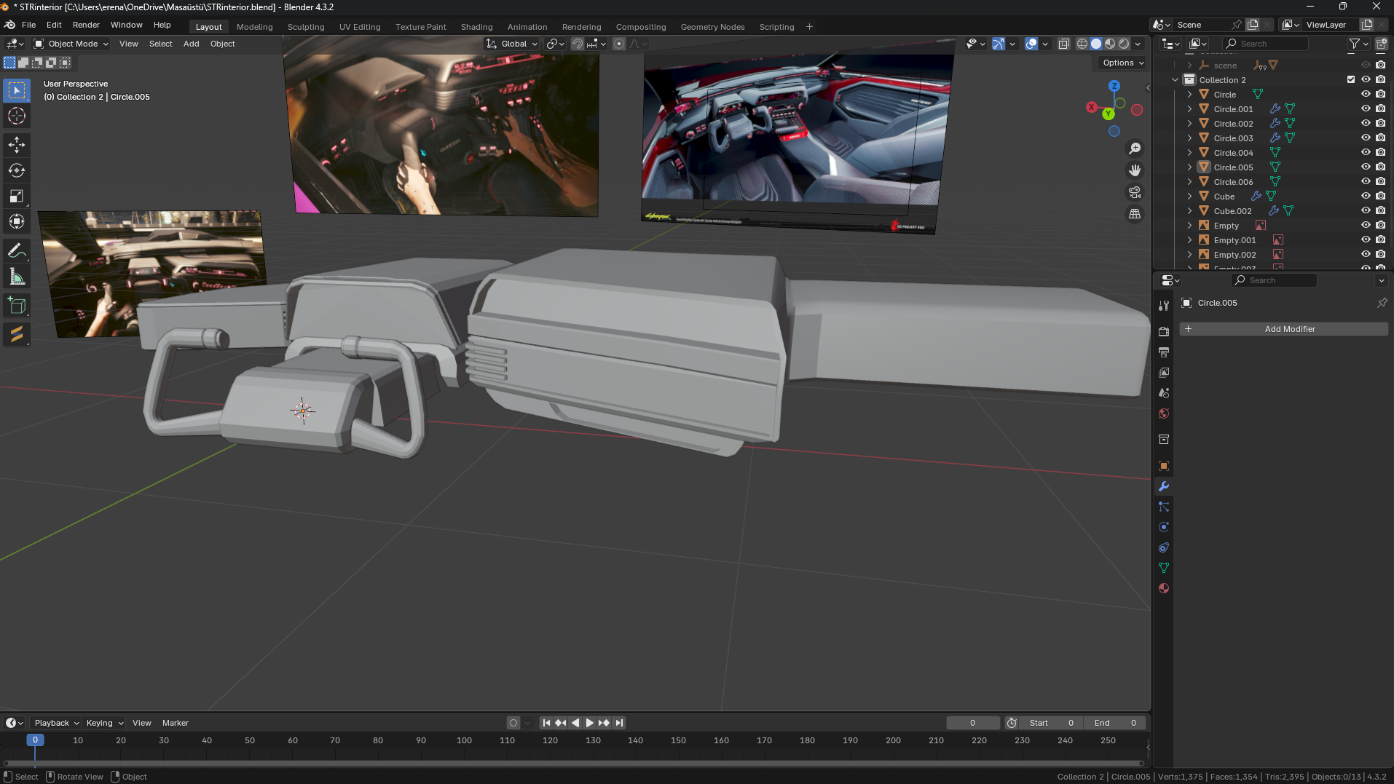Select the Rotate tool
This screenshot has width=1394, height=784.
(x=17, y=170)
